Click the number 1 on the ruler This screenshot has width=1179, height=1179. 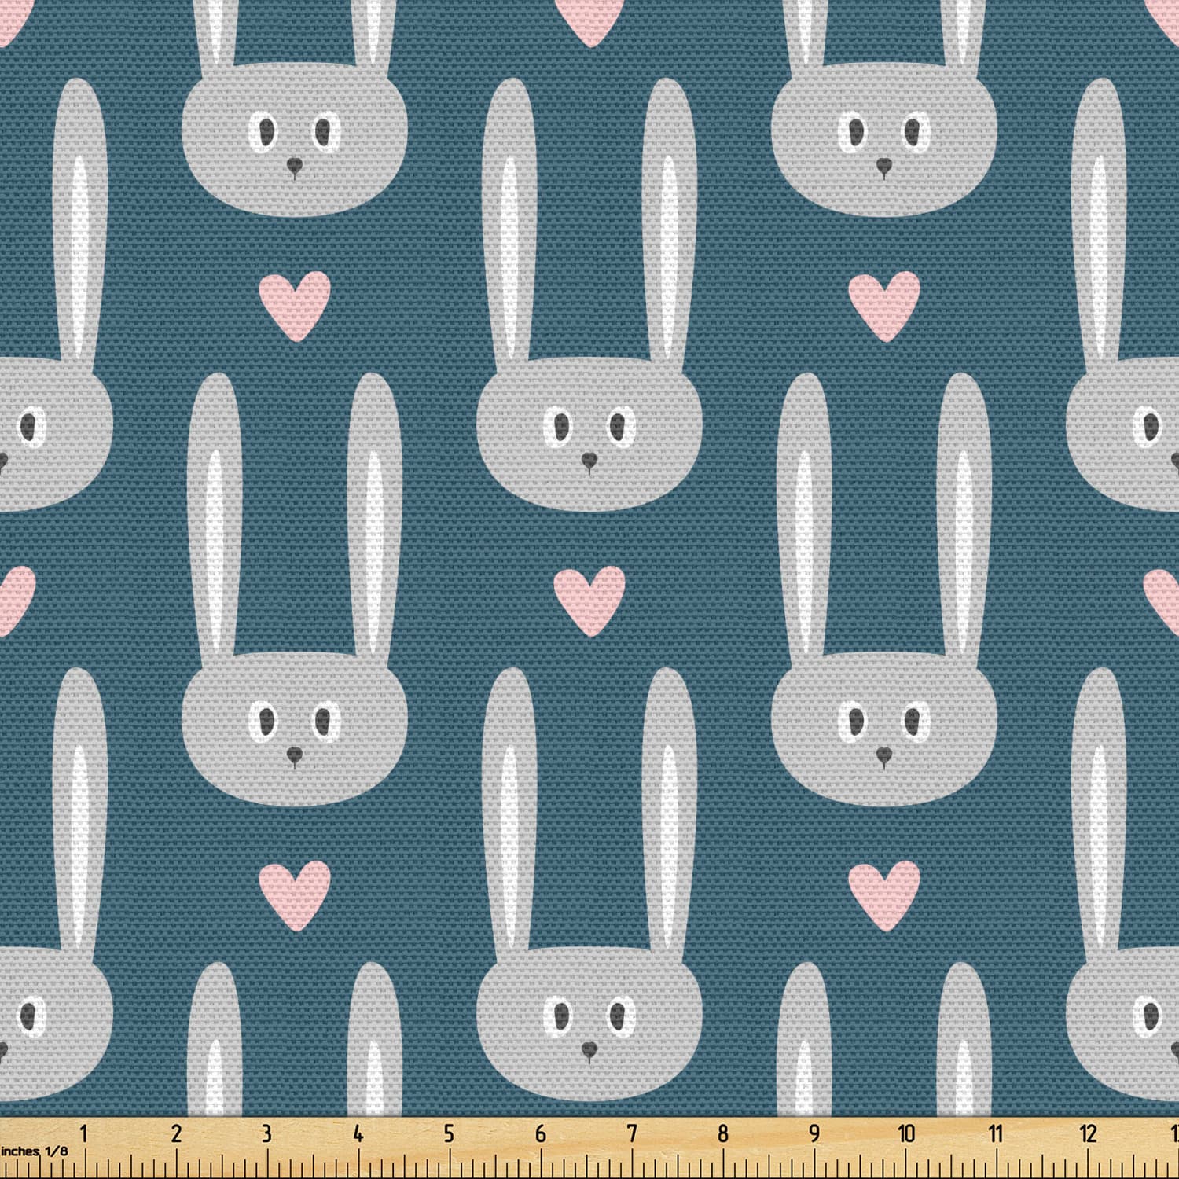coord(83,1133)
